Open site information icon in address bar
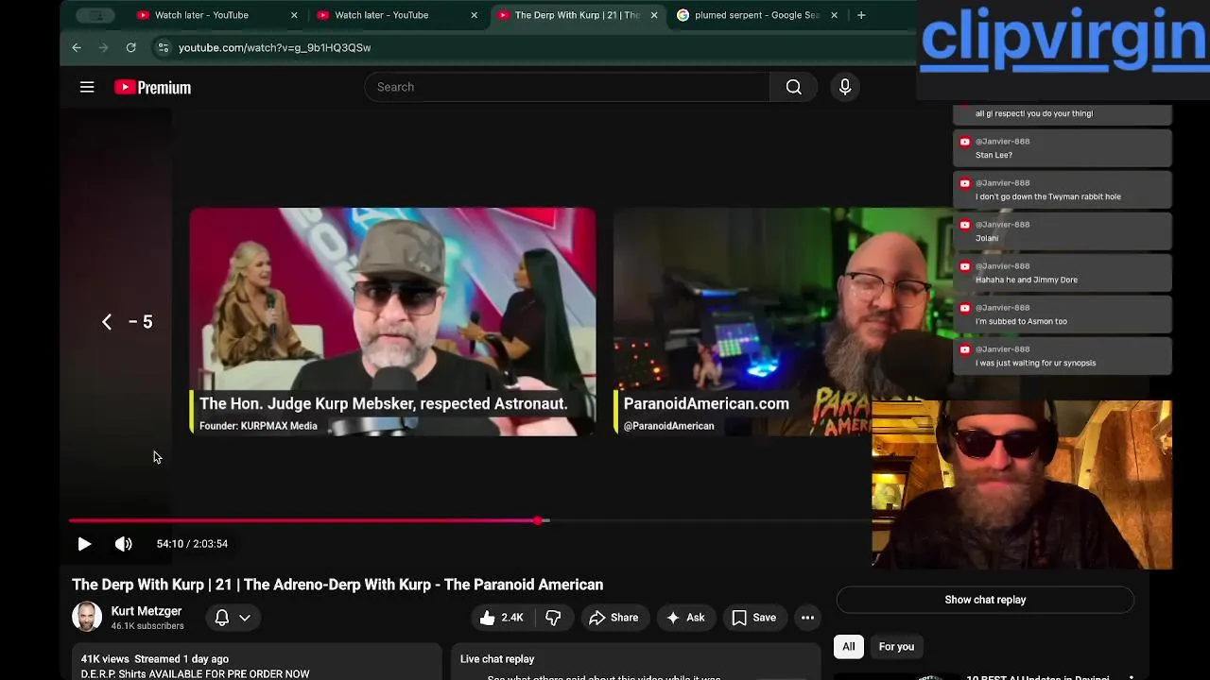This screenshot has height=680, width=1210. [163, 47]
